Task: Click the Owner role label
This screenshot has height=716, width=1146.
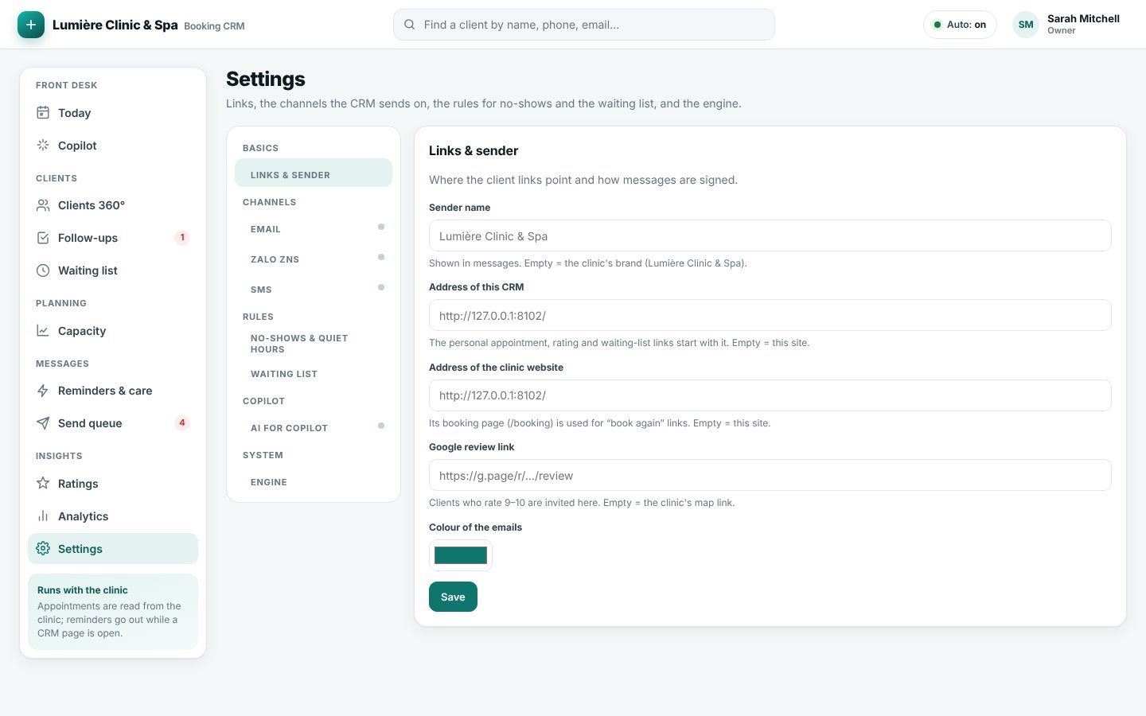Action: tap(1062, 30)
